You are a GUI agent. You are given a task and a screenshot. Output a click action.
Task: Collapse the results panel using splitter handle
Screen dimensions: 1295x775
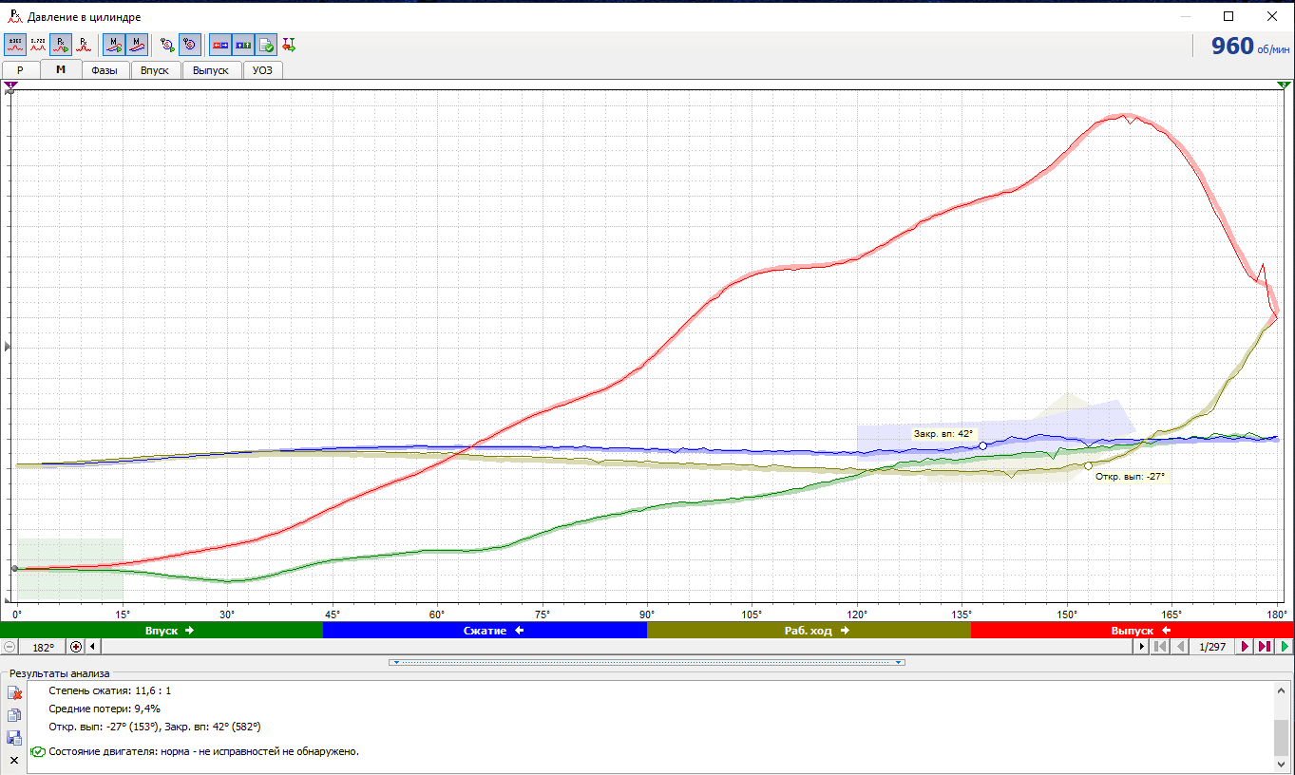click(x=646, y=662)
